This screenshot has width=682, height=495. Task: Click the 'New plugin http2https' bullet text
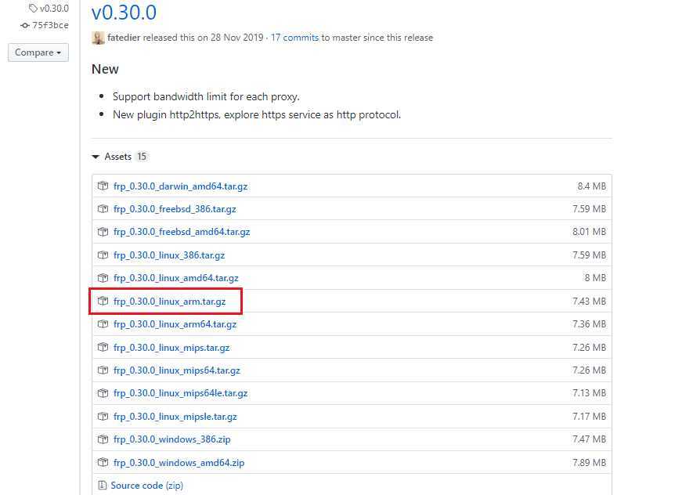(257, 115)
